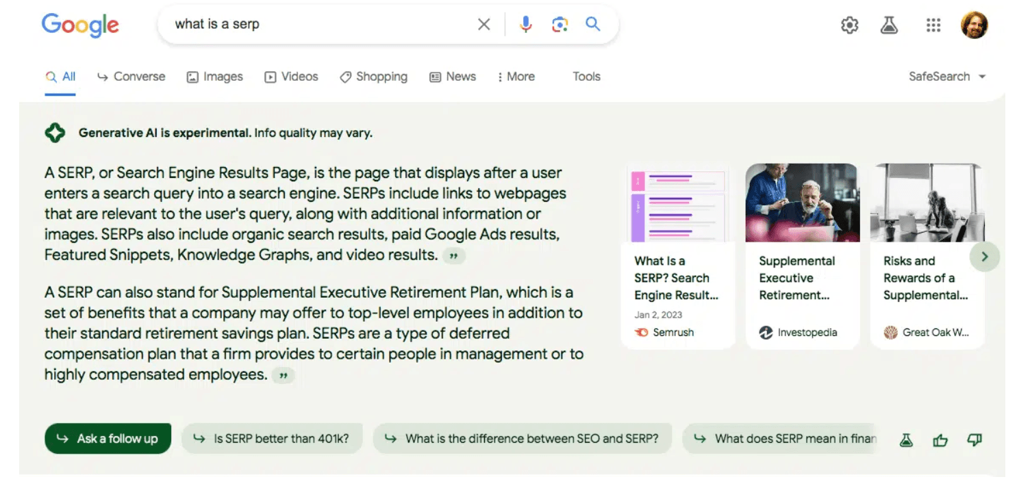
Task: Open Supplemental Executive Retirement Investopedia card title
Action: pyautogui.click(x=797, y=278)
